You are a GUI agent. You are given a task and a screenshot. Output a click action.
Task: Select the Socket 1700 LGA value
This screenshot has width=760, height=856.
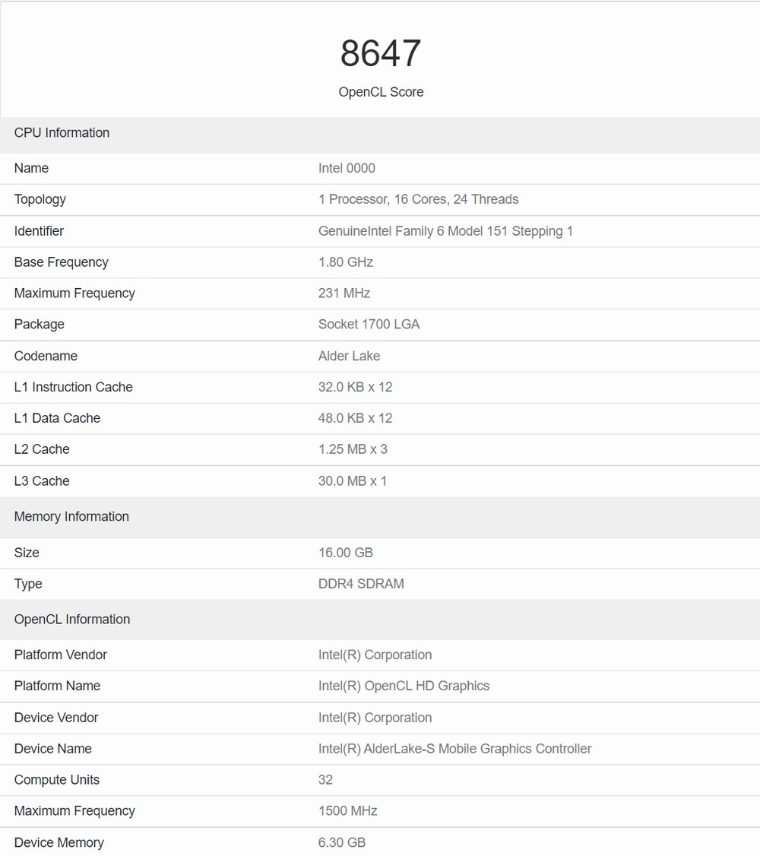pyautogui.click(x=369, y=325)
